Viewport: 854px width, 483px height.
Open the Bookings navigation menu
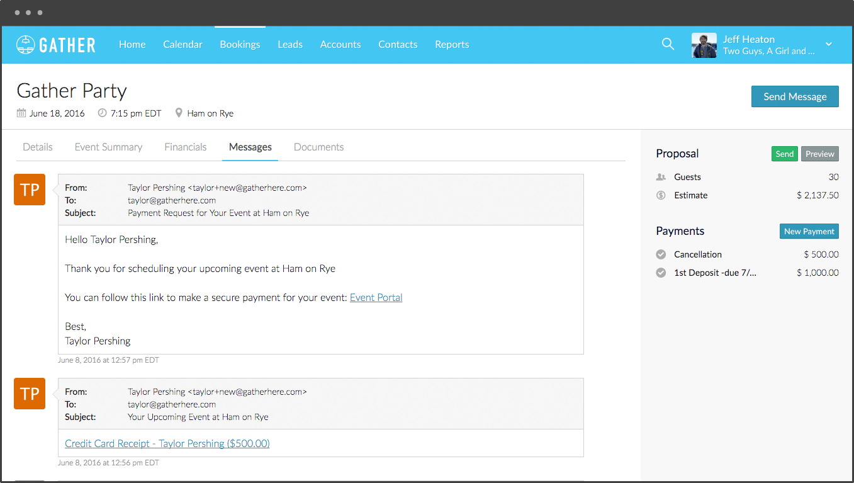[240, 45]
